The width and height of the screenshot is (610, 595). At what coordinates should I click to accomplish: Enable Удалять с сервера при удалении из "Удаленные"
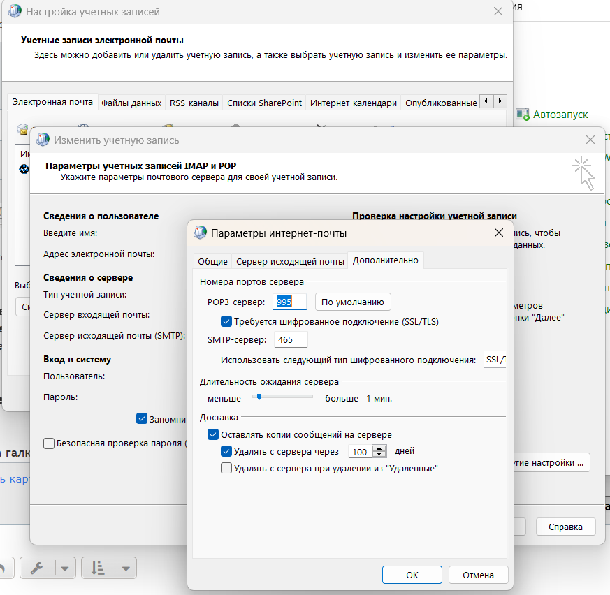(x=226, y=468)
